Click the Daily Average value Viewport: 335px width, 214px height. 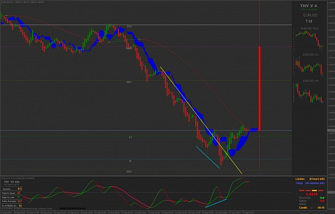pyautogui.click(x=20, y=201)
